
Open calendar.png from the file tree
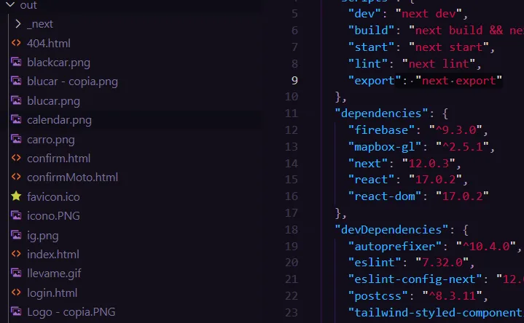(x=59, y=120)
